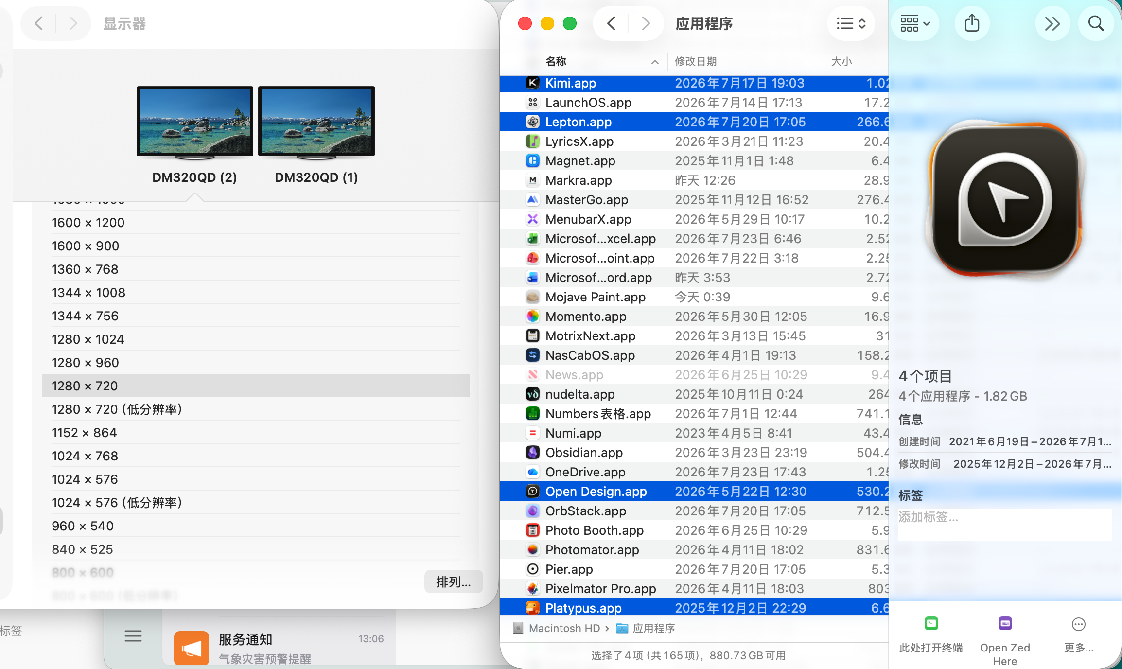
Task: Choose the 1280 × 1024 resolution
Action: coord(256,339)
